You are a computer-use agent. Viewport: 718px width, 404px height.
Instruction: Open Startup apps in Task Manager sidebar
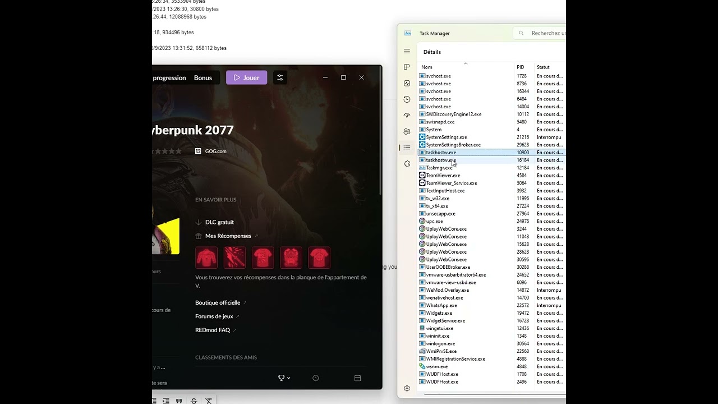coord(407,115)
